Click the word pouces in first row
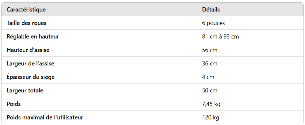Viewport: 305px width, 125px height. [216, 23]
